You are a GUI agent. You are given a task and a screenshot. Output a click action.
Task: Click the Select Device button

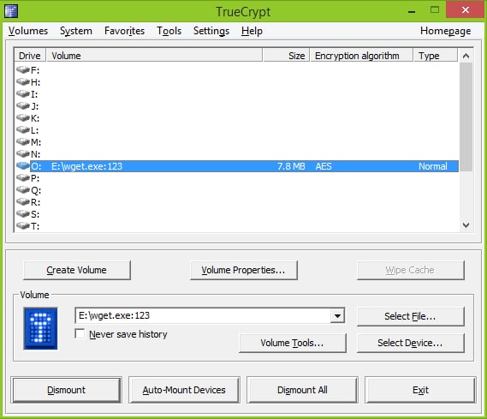(x=410, y=343)
